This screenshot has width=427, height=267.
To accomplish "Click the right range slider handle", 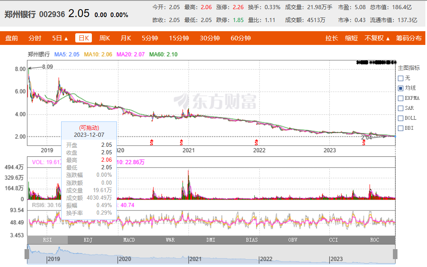I will coord(395,254).
